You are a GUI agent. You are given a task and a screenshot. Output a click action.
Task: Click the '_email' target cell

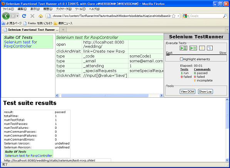pos(105,61)
